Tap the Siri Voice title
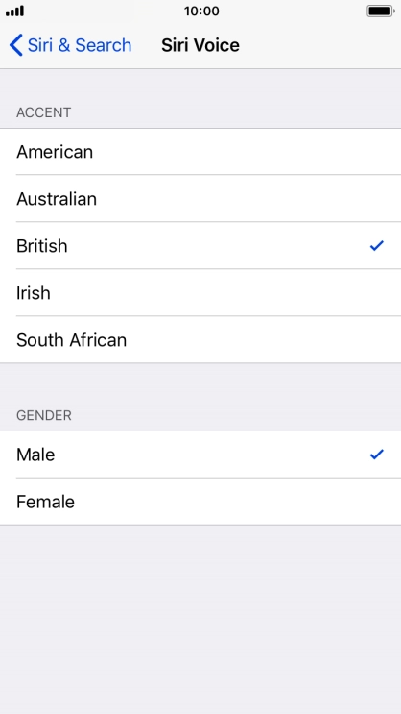Image resolution: width=401 pixels, height=714 pixels. 200,45
